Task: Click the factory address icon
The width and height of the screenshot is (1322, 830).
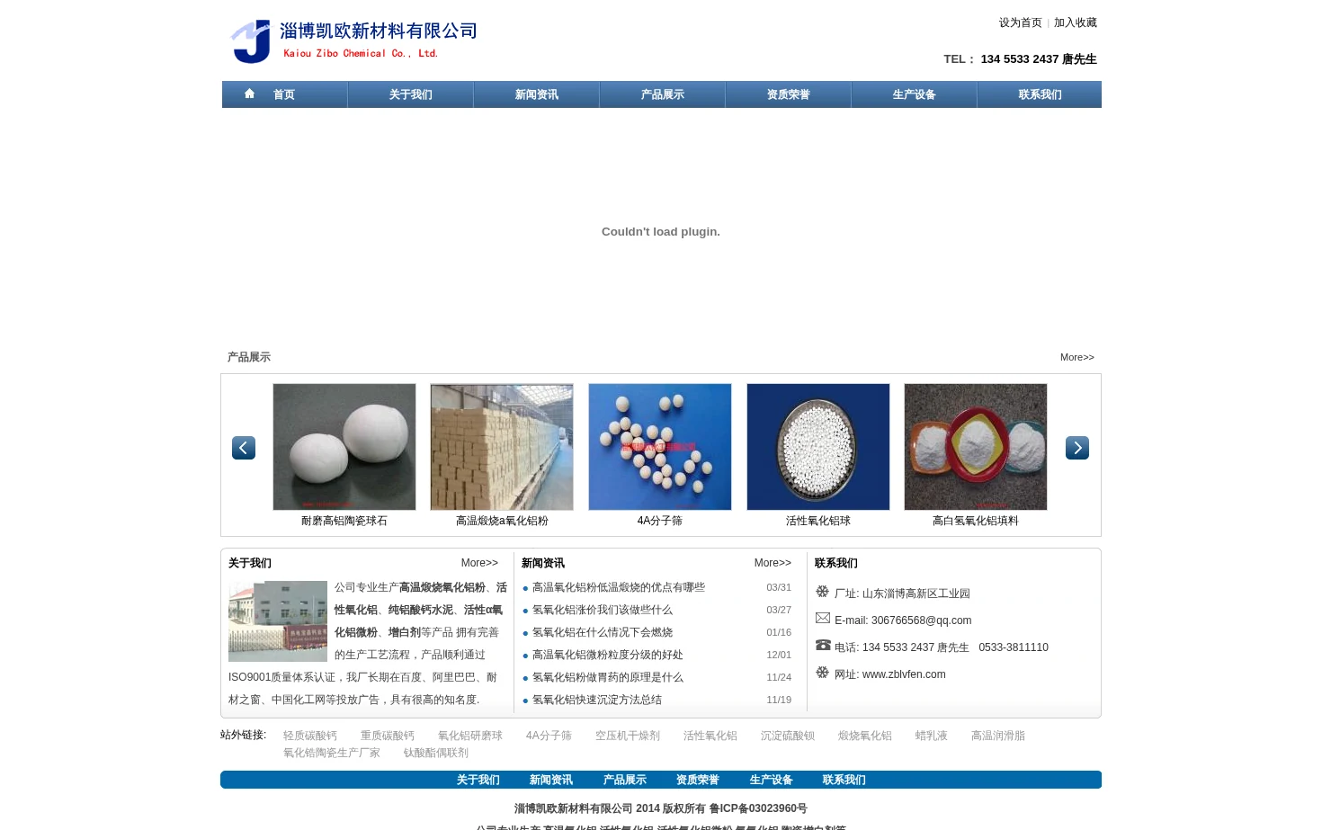Action: [822, 592]
